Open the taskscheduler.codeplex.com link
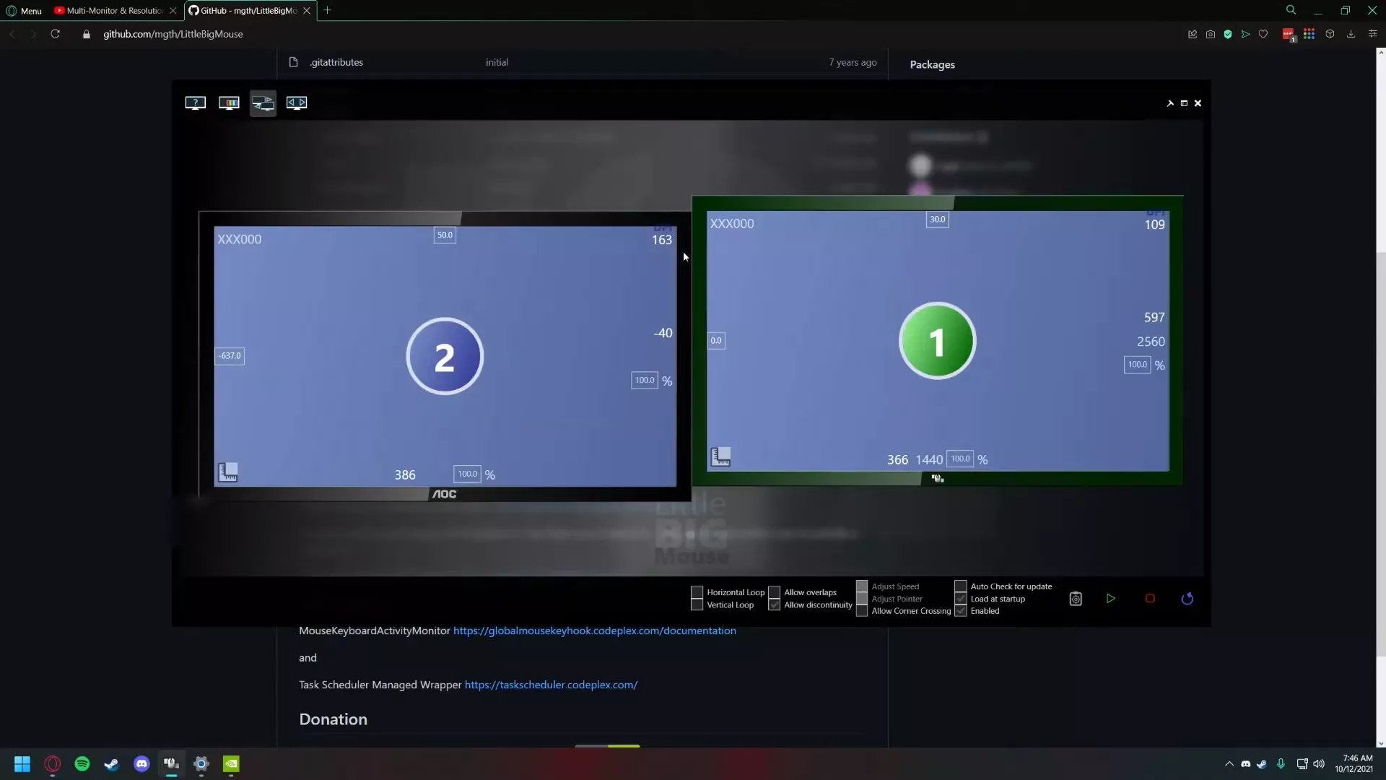Screen dimensions: 1386x780 [x=551, y=685]
